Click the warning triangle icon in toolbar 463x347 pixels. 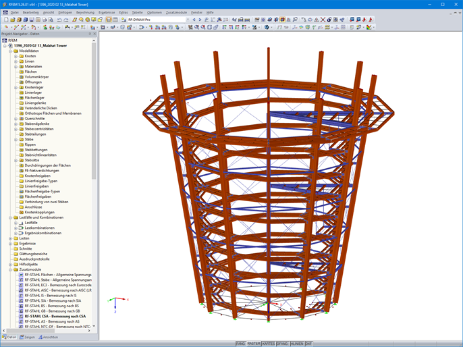click(317, 20)
